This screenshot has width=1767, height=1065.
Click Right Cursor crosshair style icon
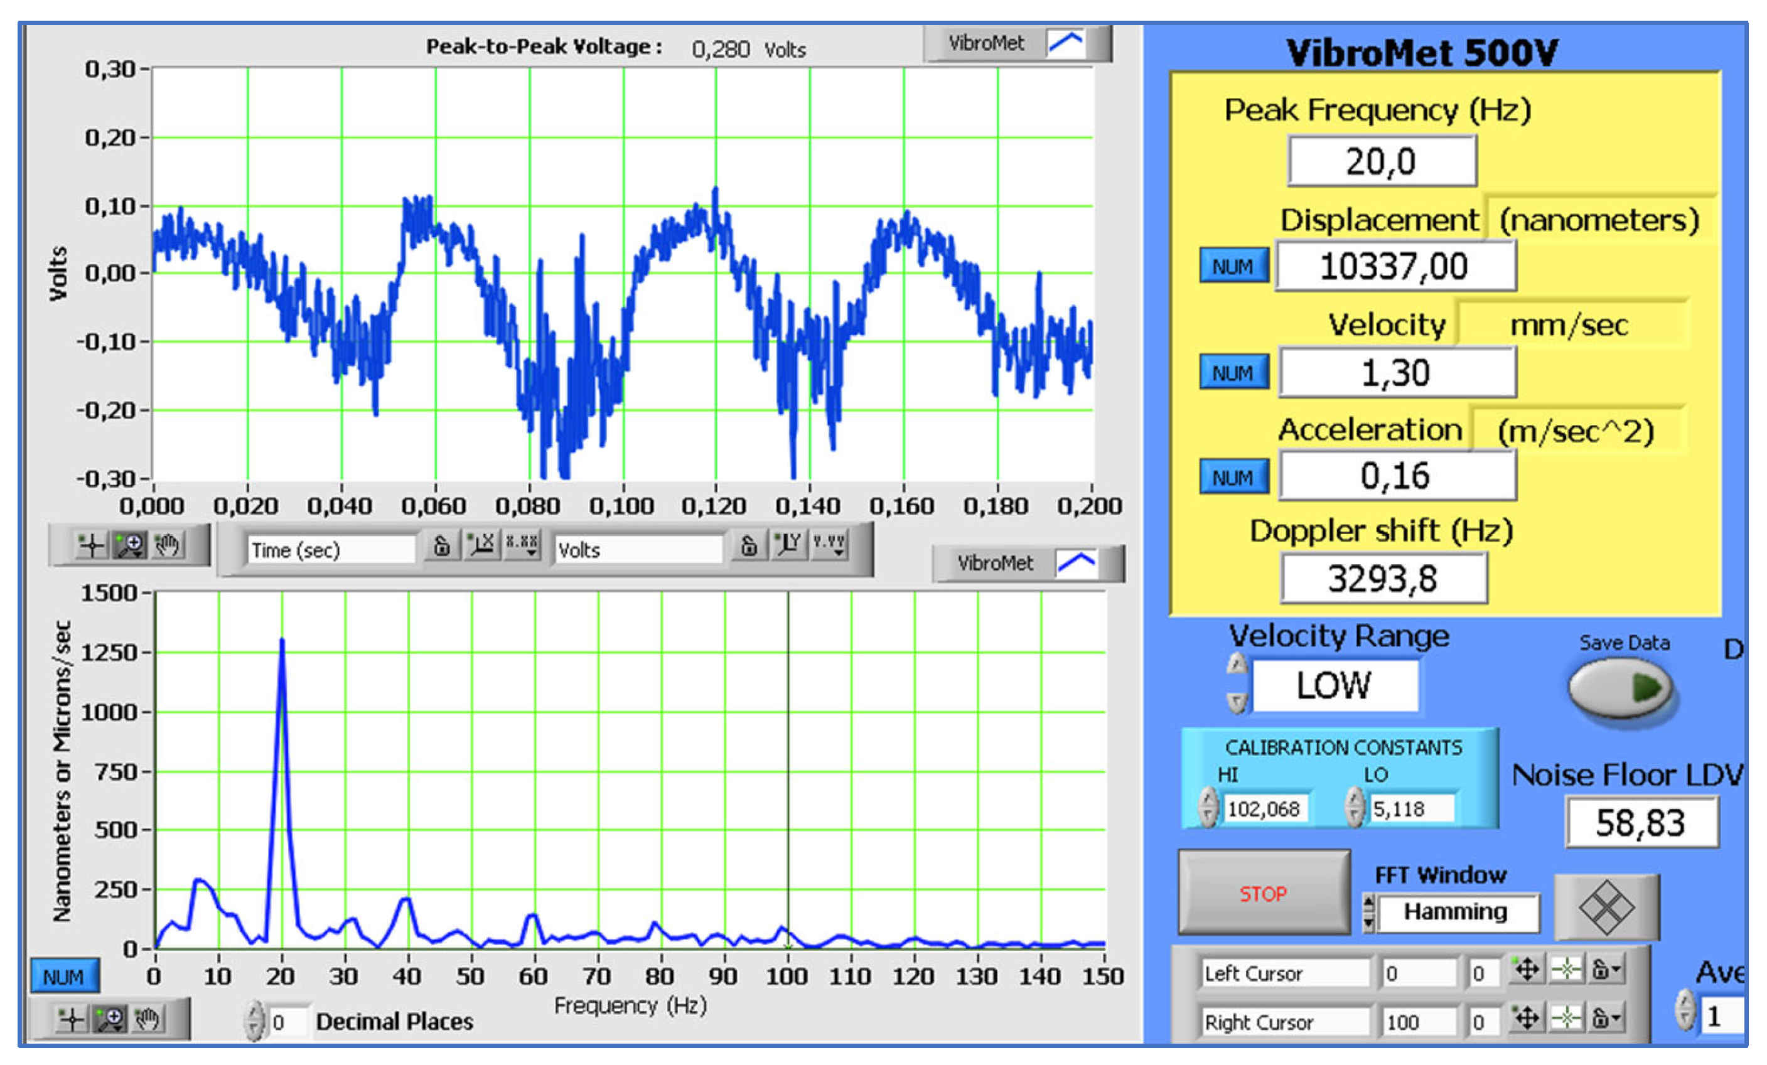[1566, 1019]
